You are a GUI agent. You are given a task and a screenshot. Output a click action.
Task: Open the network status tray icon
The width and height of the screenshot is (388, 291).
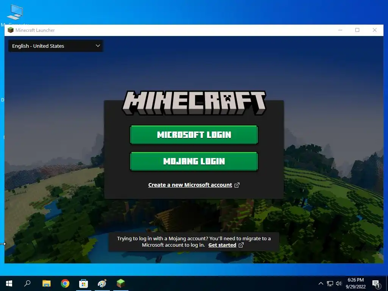tap(330, 283)
